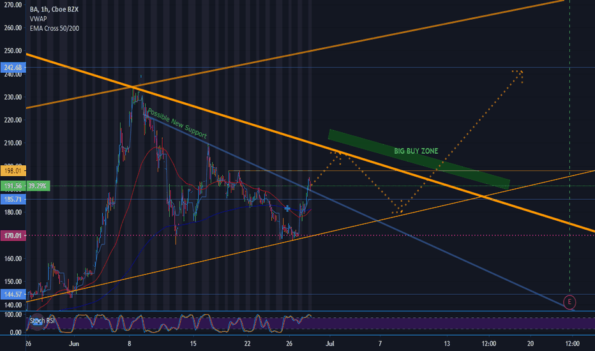Screen dimensions: 595x351
Task: Click the Stoch RSI indicator label
Action: (x=42, y=320)
